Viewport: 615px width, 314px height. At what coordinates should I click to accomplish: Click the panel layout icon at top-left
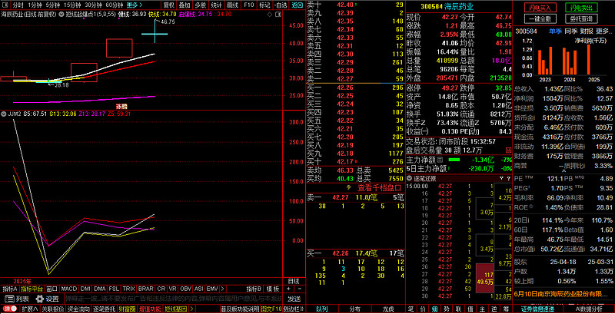coord(5,5)
